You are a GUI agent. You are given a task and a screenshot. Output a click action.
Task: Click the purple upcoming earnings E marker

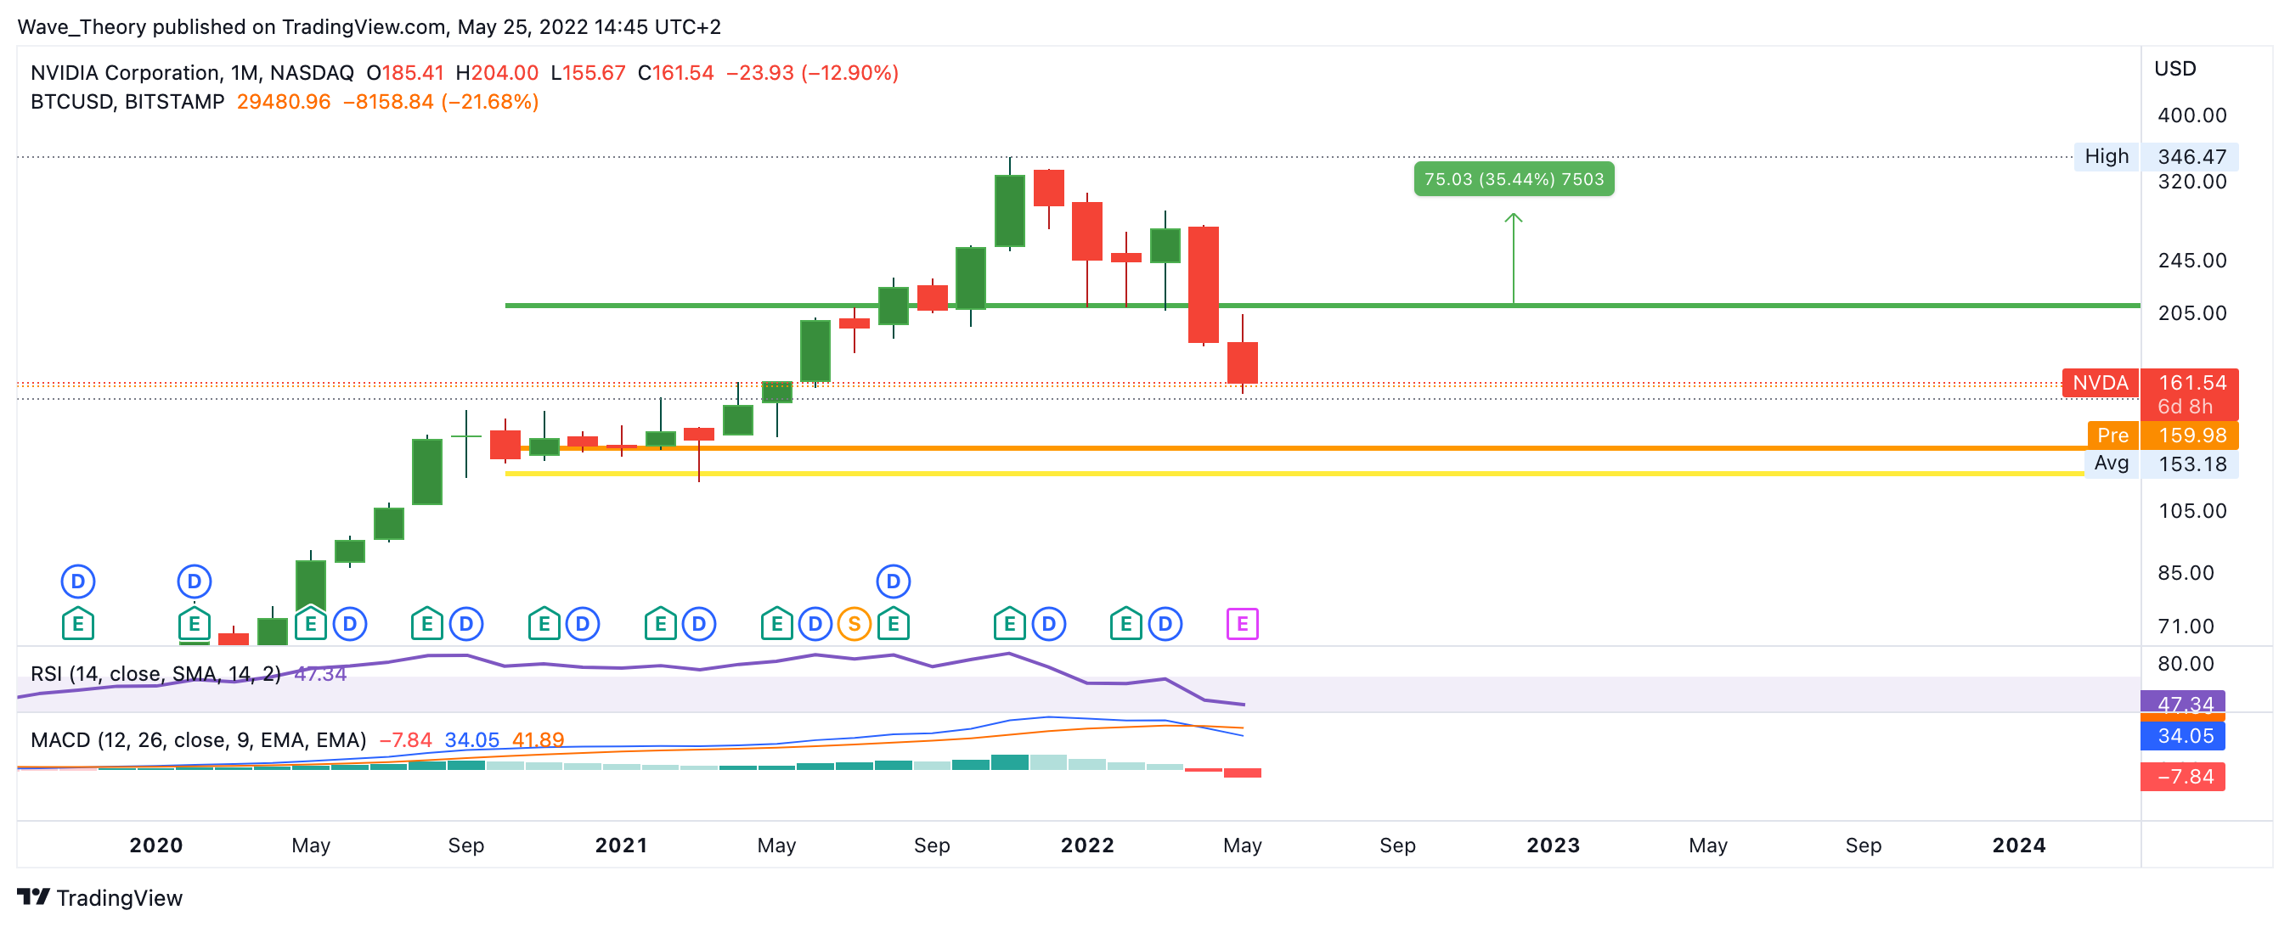tap(1242, 624)
